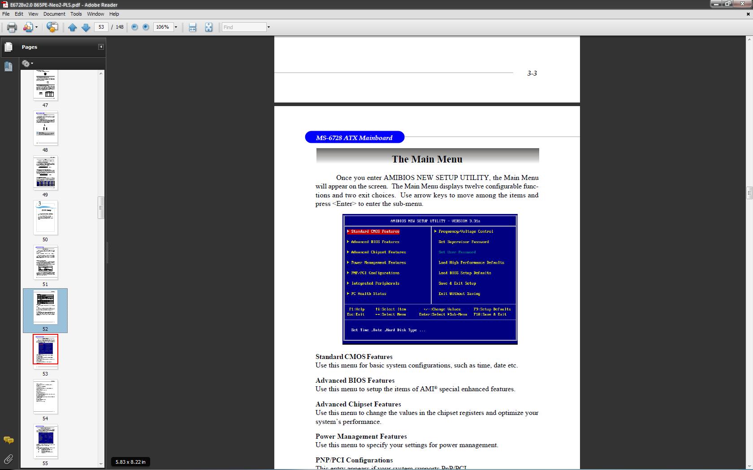
Task: Open the Tools menu
Action: point(76,14)
